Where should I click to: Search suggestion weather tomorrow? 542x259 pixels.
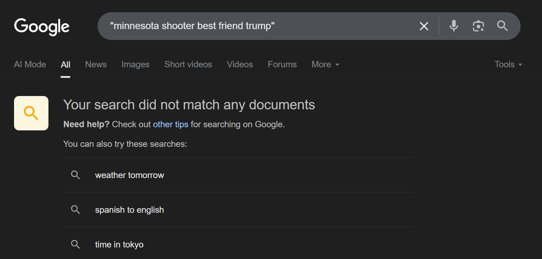pyautogui.click(x=239, y=175)
